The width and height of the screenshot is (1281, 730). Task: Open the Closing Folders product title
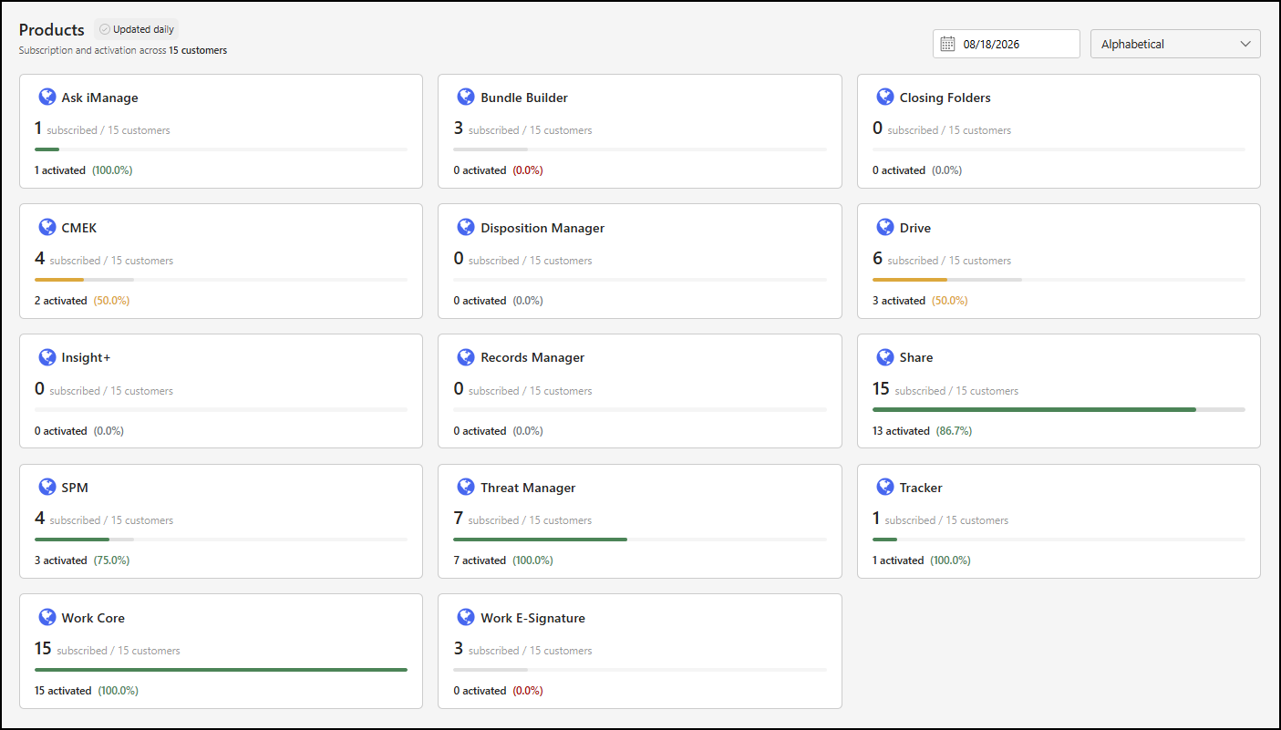click(945, 98)
